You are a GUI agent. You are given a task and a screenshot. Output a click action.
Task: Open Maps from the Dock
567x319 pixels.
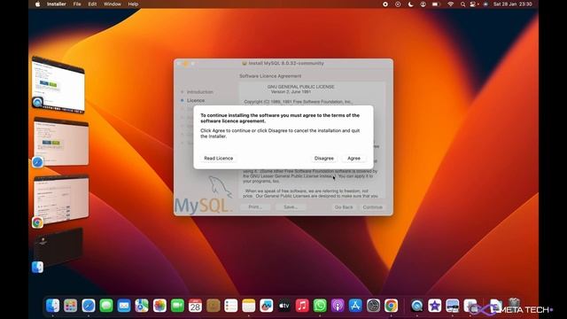coord(142,306)
